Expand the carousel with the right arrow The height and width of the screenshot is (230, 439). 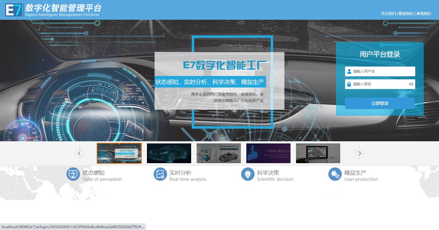[x=359, y=153]
